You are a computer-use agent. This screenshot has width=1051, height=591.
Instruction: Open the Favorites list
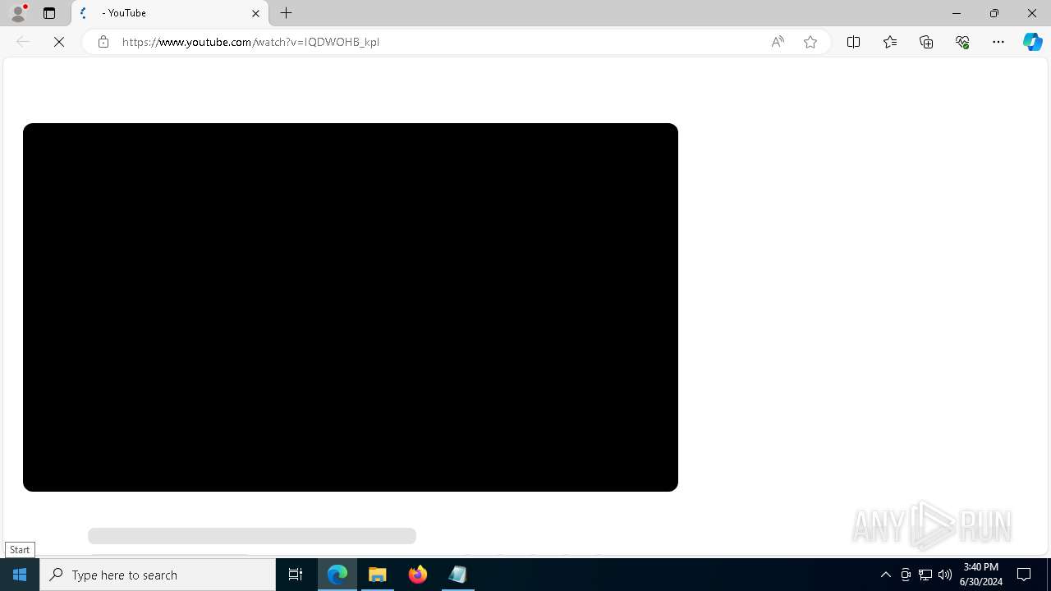coord(890,42)
